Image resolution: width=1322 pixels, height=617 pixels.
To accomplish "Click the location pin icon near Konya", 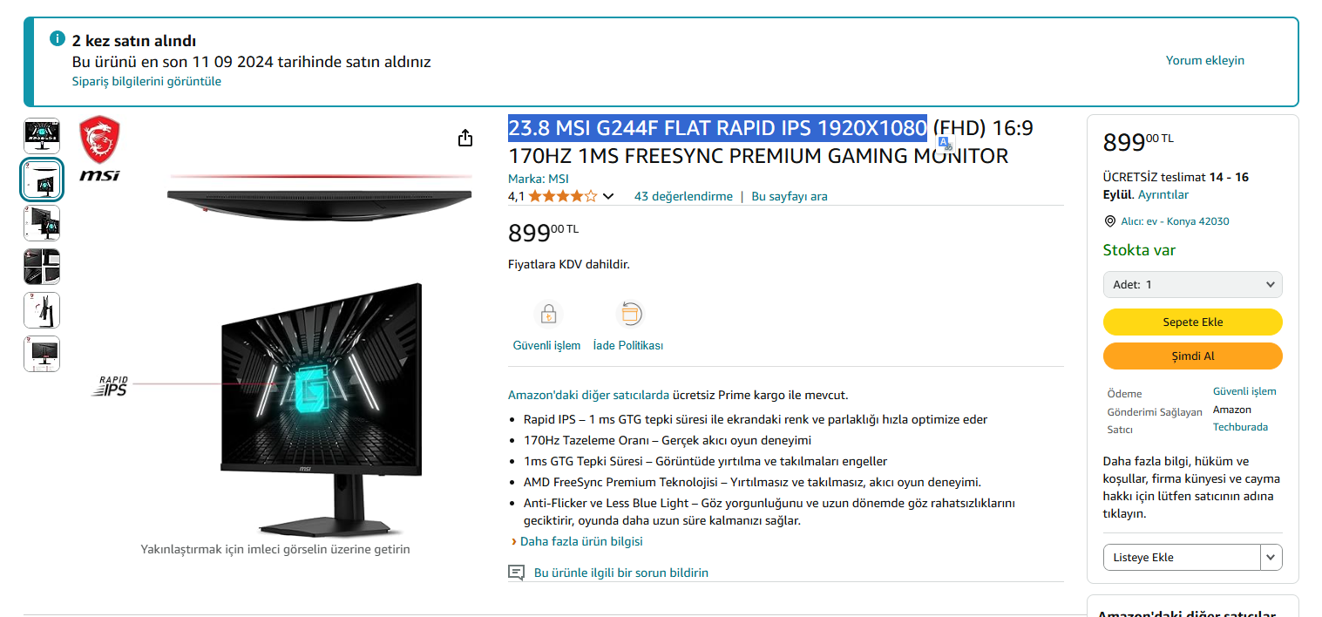I will 1109,221.
